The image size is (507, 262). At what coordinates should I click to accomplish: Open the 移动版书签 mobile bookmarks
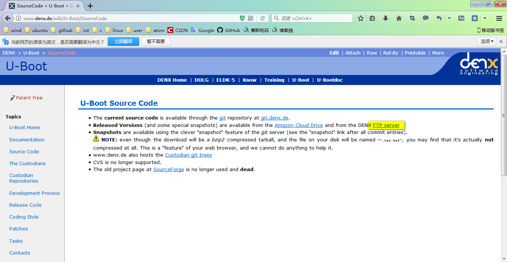490,30
